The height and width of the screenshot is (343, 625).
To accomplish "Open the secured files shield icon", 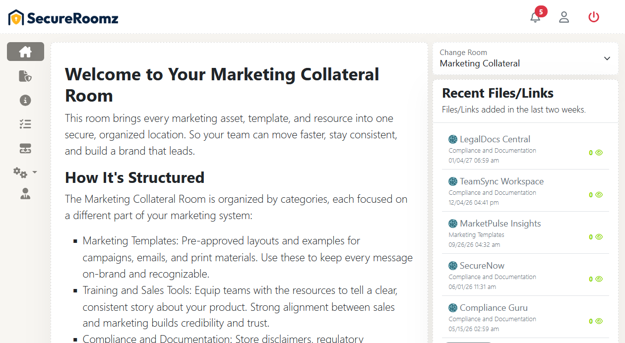I will [25, 76].
